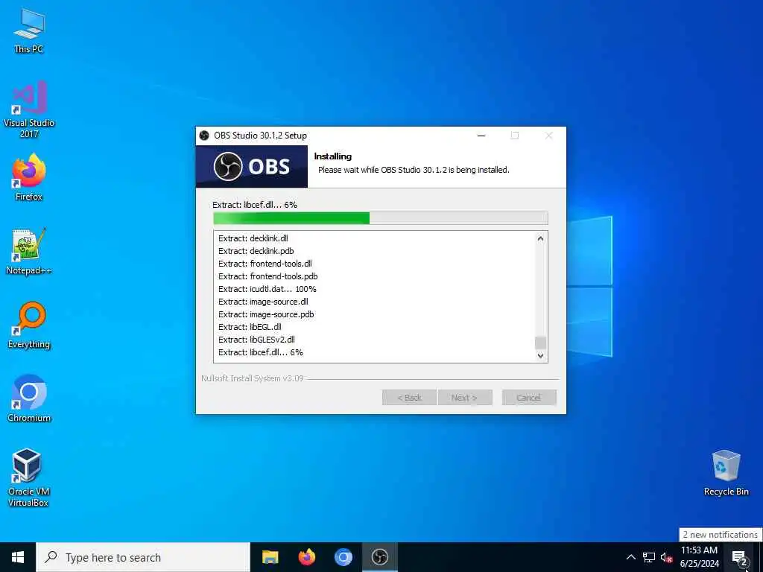The image size is (763, 572).
Task: Click the OBS banner logo image
Action: tap(252, 166)
